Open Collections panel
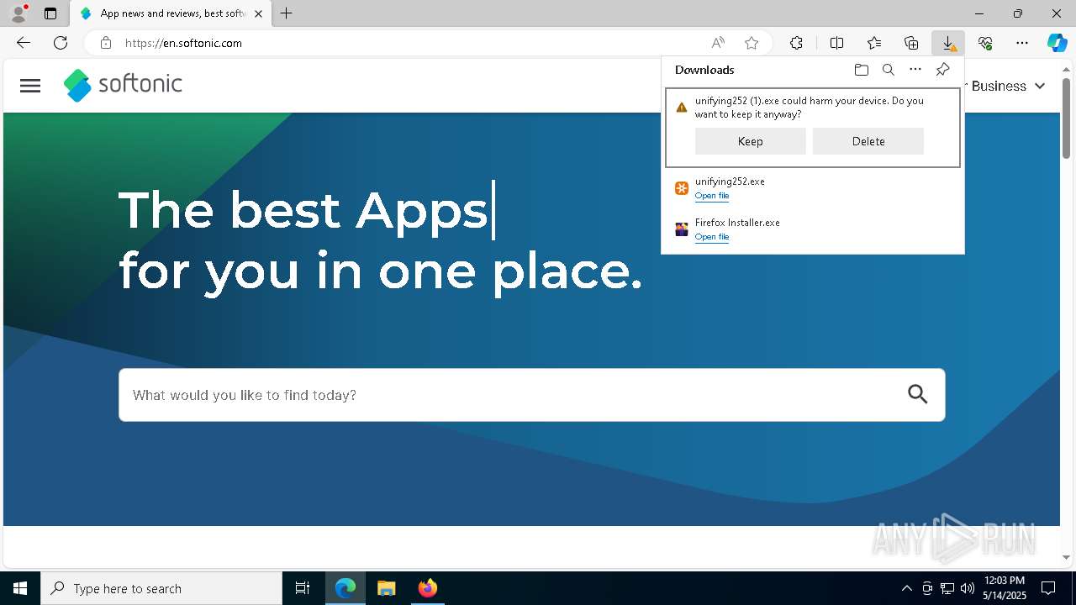1076x605 pixels. click(911, 43)
